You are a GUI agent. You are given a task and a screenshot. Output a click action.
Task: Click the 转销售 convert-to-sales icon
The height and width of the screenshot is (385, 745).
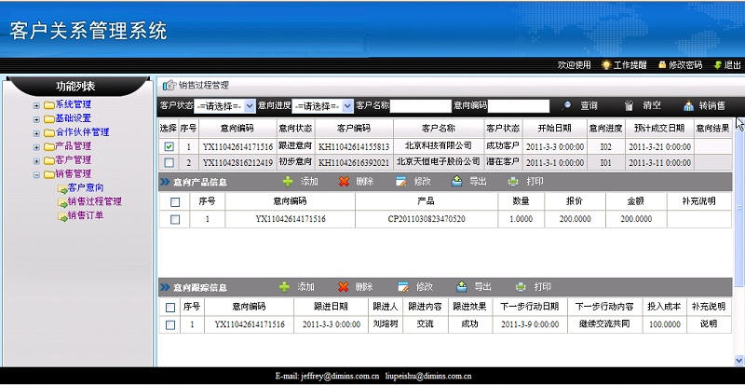[x=688, y=106]
